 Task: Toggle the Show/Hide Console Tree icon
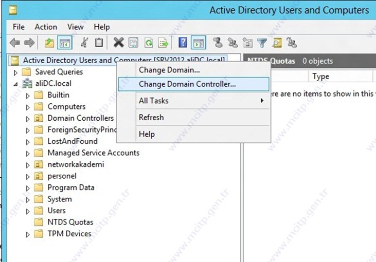pyautogui.click(x=65, y=43)
